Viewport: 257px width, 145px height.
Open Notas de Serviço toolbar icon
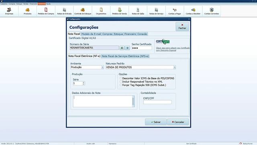(x=156, y=11)
